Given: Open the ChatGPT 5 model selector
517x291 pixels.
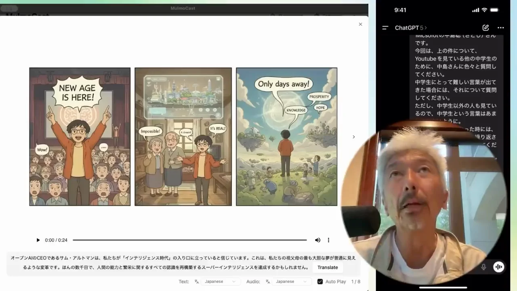Looking at the screenshot, I should click(x=411, y=28).
